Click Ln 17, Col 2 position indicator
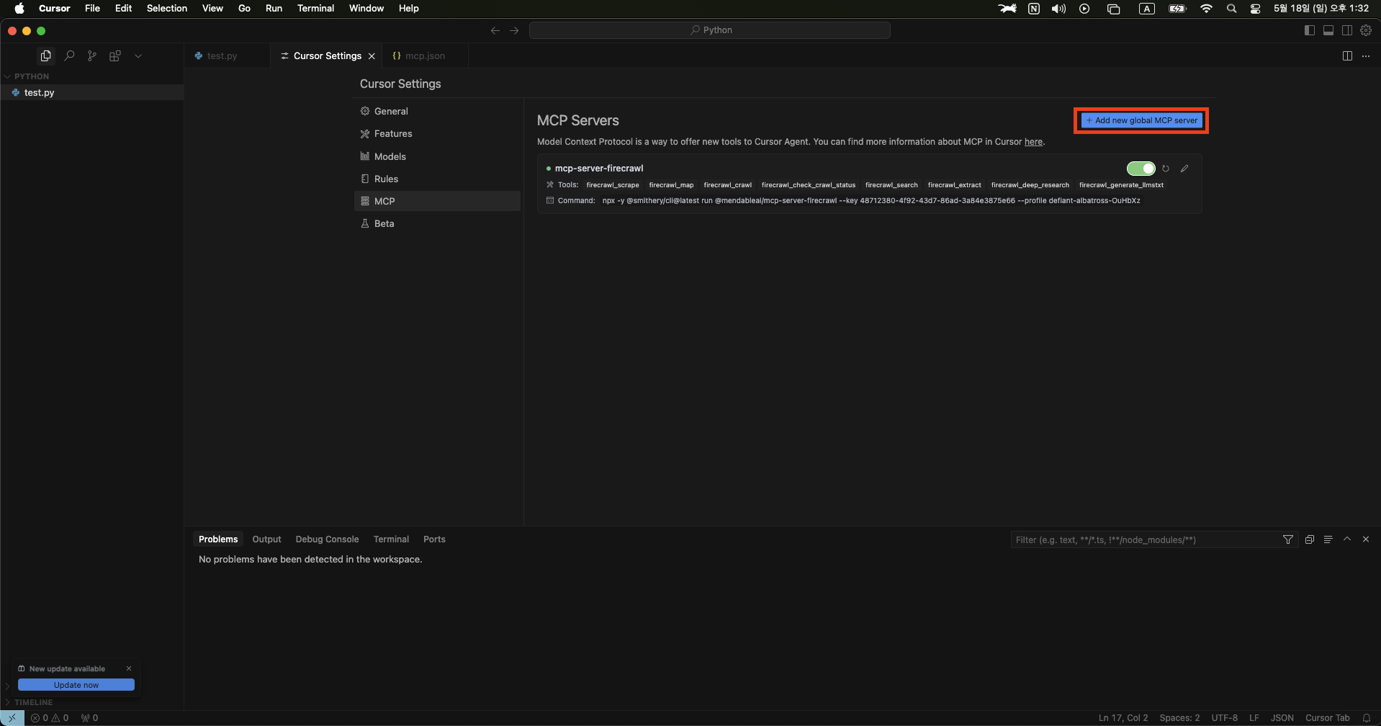Image resolution: width=1381 pixels, height=726 pixels. coord(1123,718)
